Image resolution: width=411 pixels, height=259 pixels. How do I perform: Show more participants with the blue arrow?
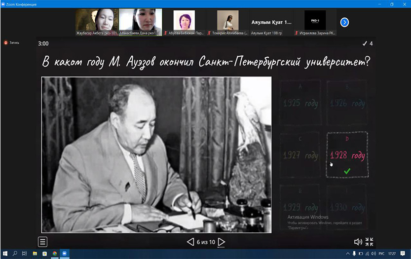pyautogui.click(x=345, y=22)
